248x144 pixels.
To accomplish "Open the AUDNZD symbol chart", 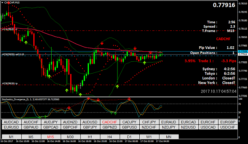I will point(70,122).
